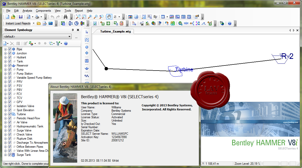
Task: Open the FlexTables dropdown arrow
Action: pos(167,17)
